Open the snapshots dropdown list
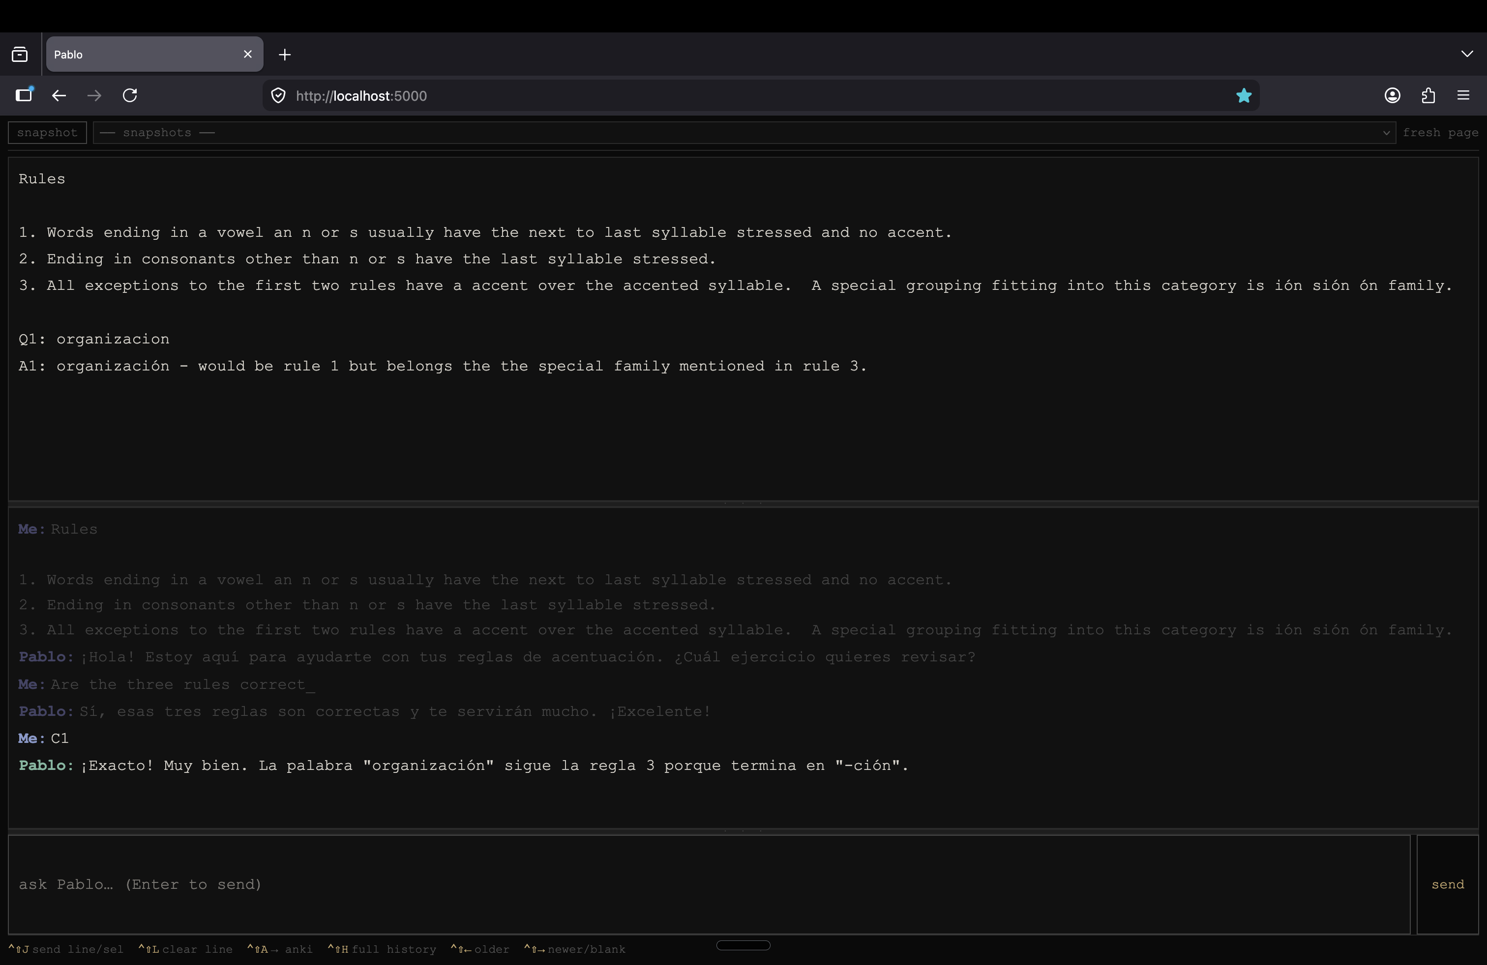The width and height of the screenshot is (1487, 965). [744, 132]
